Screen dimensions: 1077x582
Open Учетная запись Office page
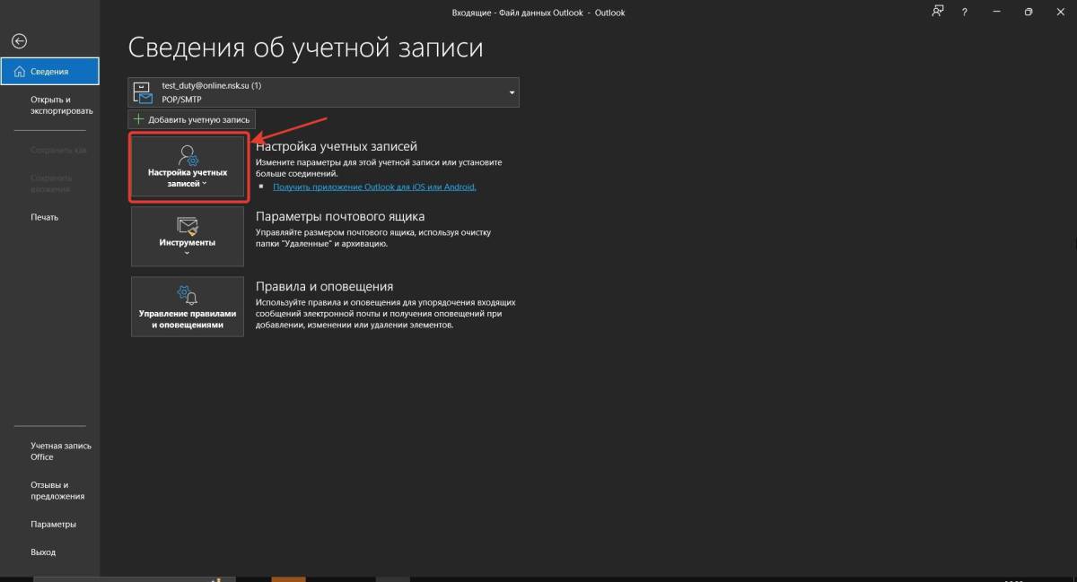(x=60, y=451)
